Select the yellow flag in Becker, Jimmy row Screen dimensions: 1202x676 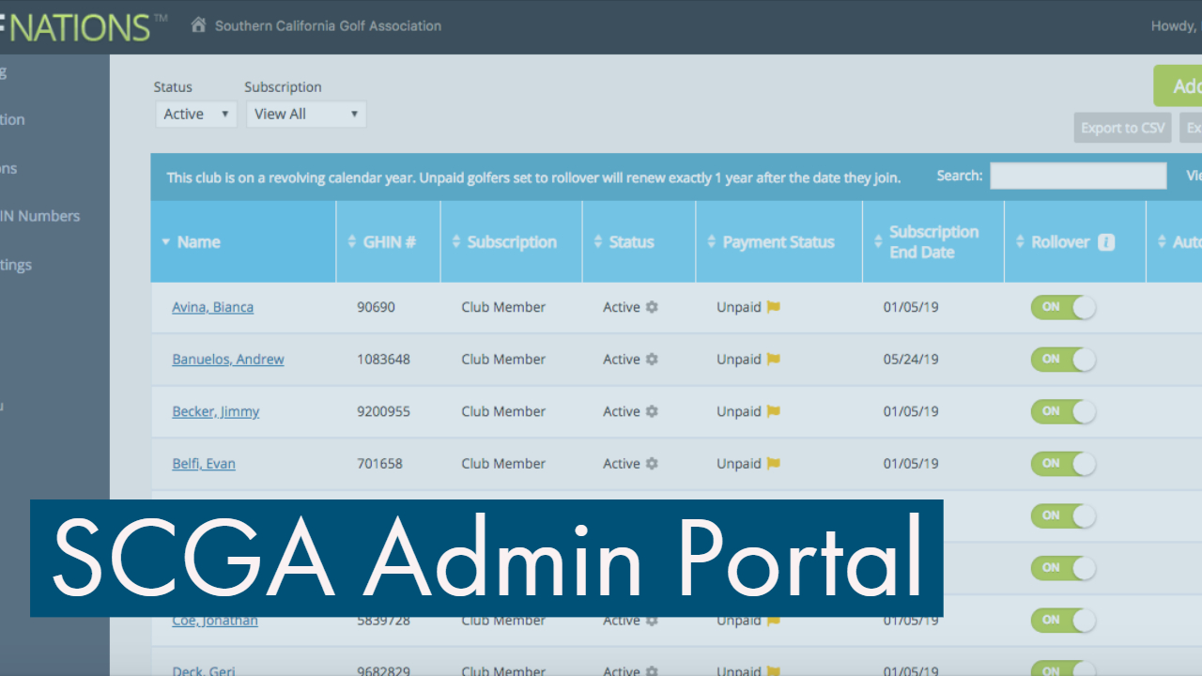[774, 411]
